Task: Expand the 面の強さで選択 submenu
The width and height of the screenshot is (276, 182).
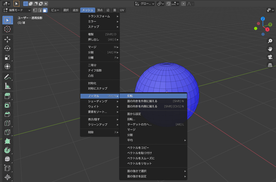Action: (153, 171)
